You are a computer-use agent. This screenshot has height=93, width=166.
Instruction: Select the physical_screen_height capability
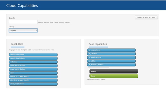(x=33, y=80)
